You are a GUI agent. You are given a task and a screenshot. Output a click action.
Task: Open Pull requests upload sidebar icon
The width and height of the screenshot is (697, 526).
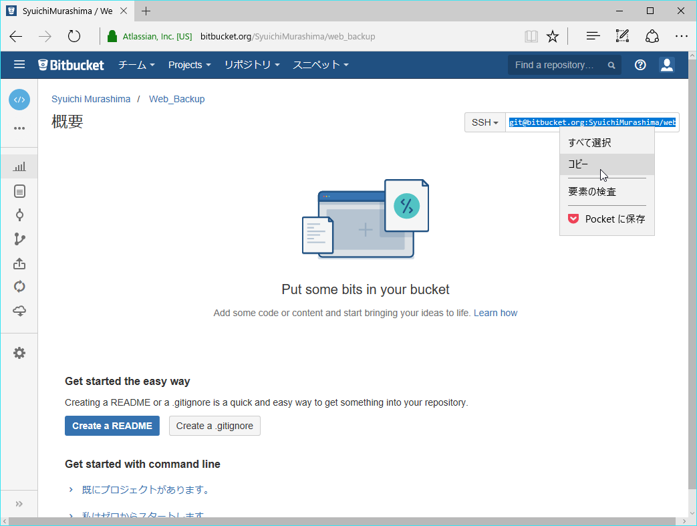[x=19, y=263]
